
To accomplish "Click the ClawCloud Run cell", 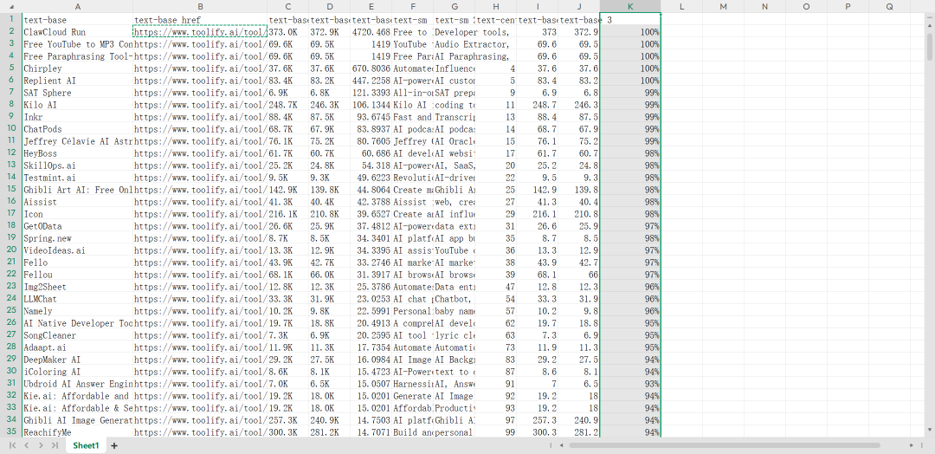I will pyautogui.click(x=77, y=32).
